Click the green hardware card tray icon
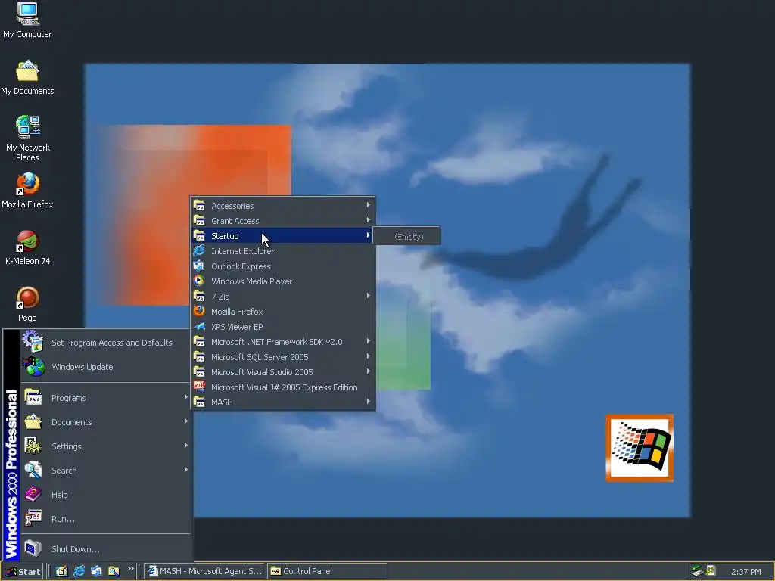The width and height of the screenshot is (775, 581). pos(697,571)
